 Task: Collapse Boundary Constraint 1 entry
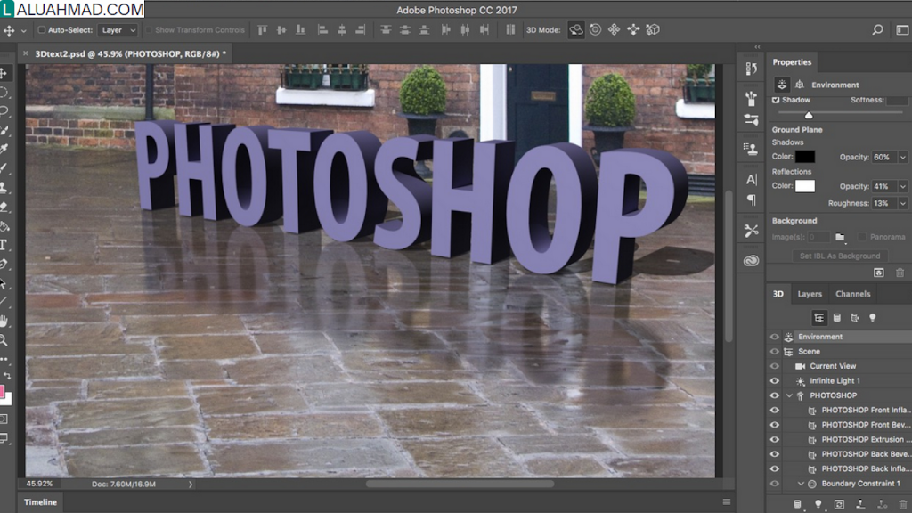pyautogui.click(x=801, y=484)
